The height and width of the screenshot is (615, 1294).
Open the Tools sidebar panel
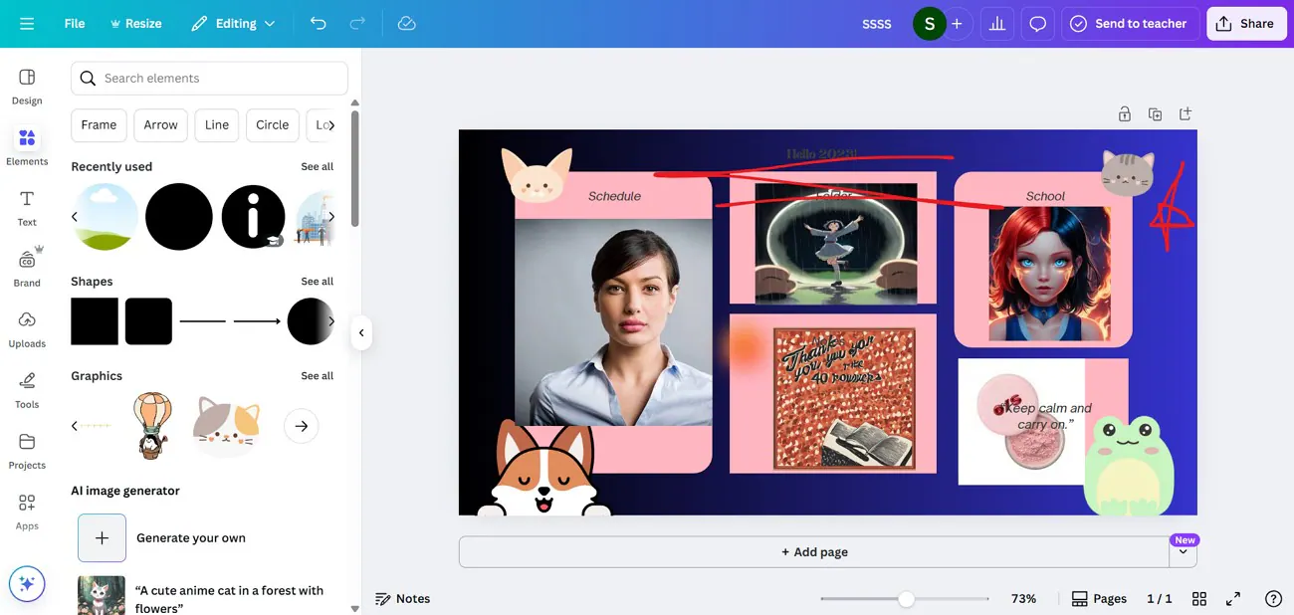click(x=27, y=390)
